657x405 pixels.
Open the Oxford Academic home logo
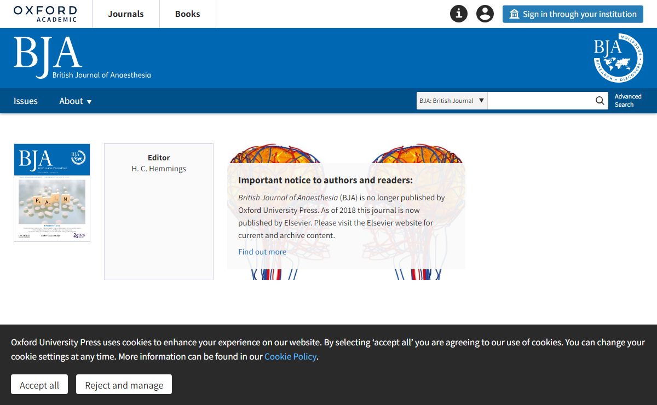click(x=45, y=14)
